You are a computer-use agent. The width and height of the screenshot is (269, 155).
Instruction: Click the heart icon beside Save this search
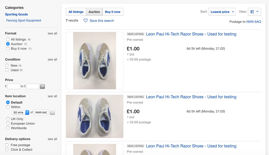tap(86, 21)
